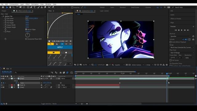Toggle include video eye in Preview

click(183, 39)
